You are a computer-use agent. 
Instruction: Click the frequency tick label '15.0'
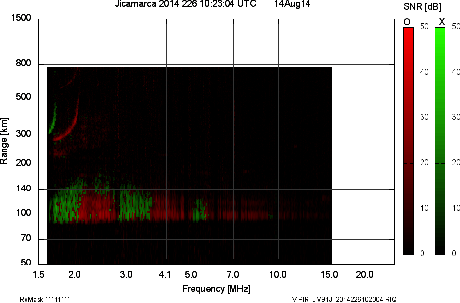click(329, 275)
